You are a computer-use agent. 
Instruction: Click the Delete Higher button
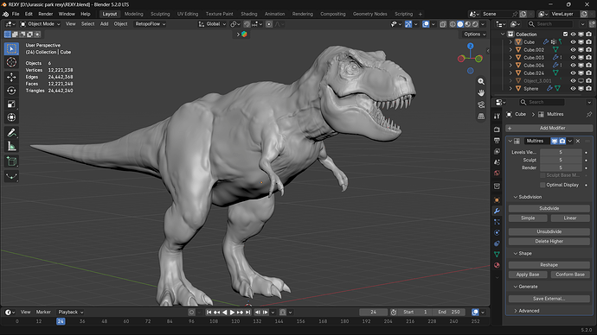(x=549, y=242)
